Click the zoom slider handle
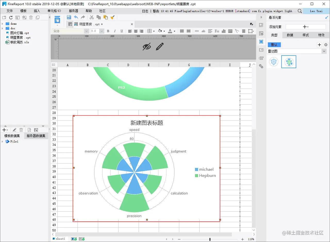The image size is (330, 242). pos(210,239)
